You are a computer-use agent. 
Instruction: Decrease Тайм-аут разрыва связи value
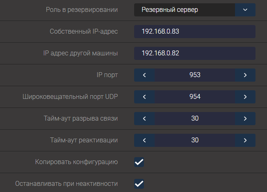click(144, 119)
